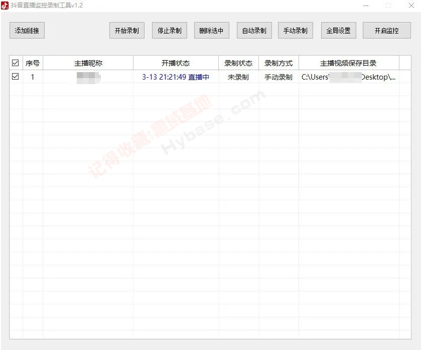The image size is (421, 350).
Task: Click the 添加链接 button
Action: tap(27, 31)
